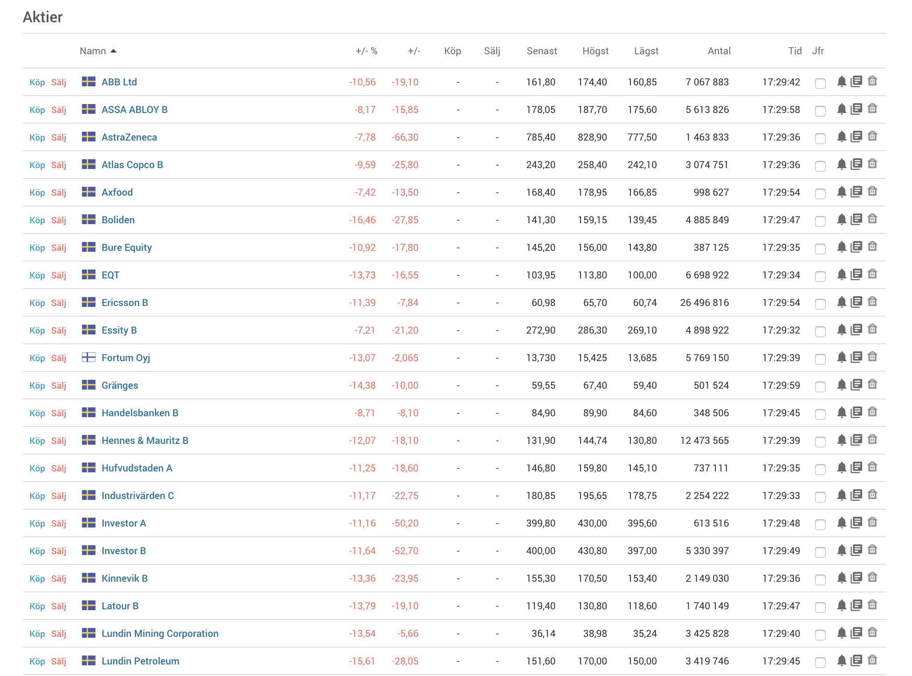Check the Jfr box for Ericsson B

820,304
